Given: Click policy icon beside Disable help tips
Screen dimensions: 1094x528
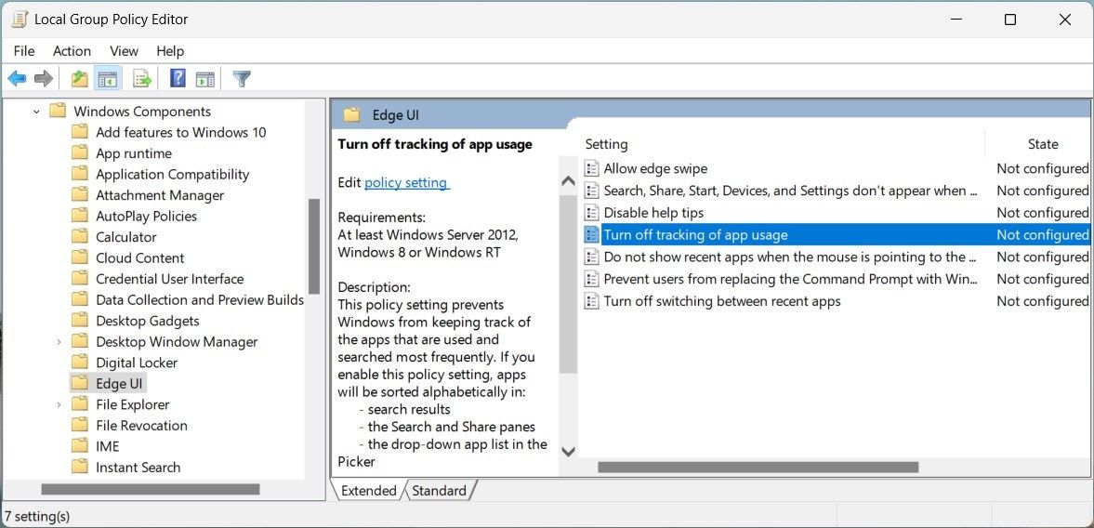Looking at the screenshot, I should tap(592, 212).
